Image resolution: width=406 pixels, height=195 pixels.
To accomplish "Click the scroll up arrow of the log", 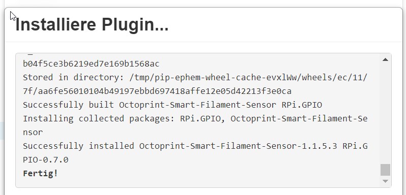I will [x=385, y=59].
